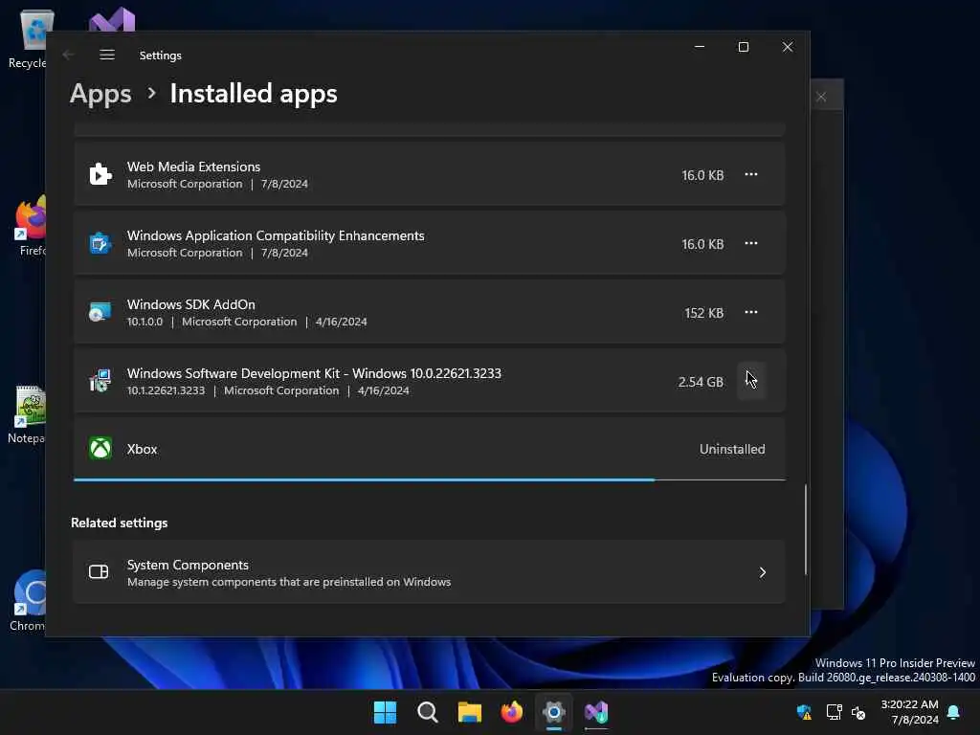Close the background window behind Settings
The image size is (980, 735).
[x=821, y=97]
